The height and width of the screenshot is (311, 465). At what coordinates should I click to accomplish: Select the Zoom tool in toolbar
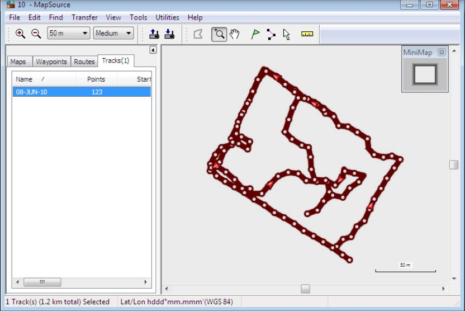[219, 34]
